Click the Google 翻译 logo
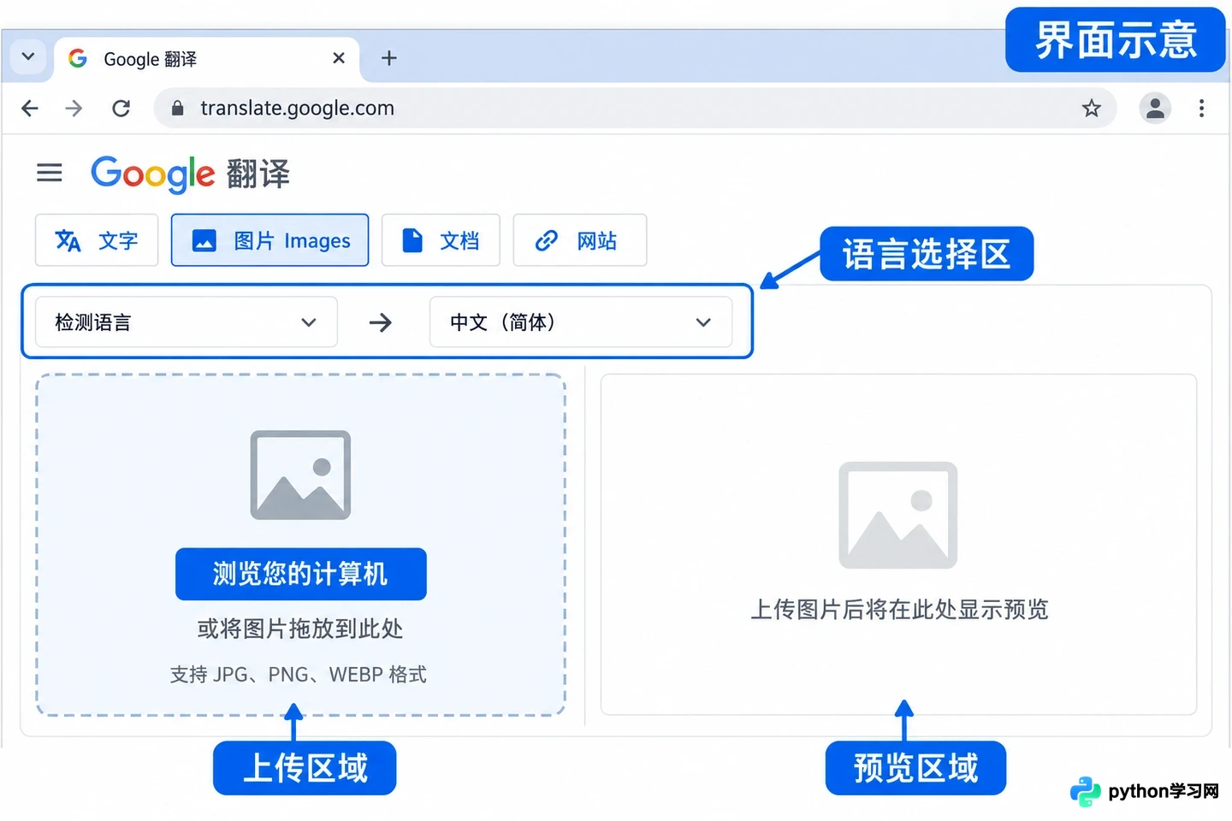The image size is (1232, 821). point(191,174)
